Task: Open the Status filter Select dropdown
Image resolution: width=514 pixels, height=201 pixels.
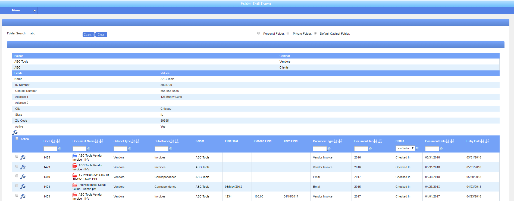Action: pyautogui.click(x=405, y=148)
